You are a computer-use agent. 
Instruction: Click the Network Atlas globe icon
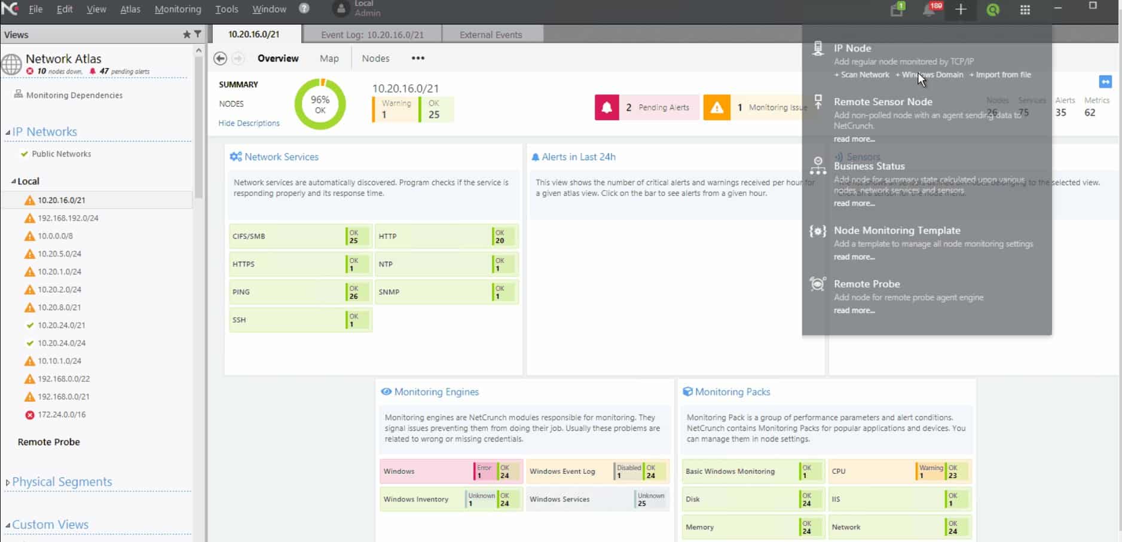point(11,64)
